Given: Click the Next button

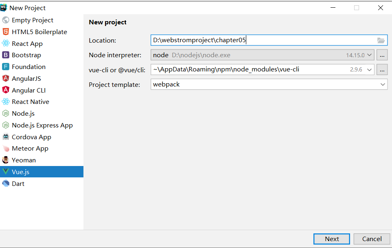Looking at the screenshot, I should (x=332, y=239).
